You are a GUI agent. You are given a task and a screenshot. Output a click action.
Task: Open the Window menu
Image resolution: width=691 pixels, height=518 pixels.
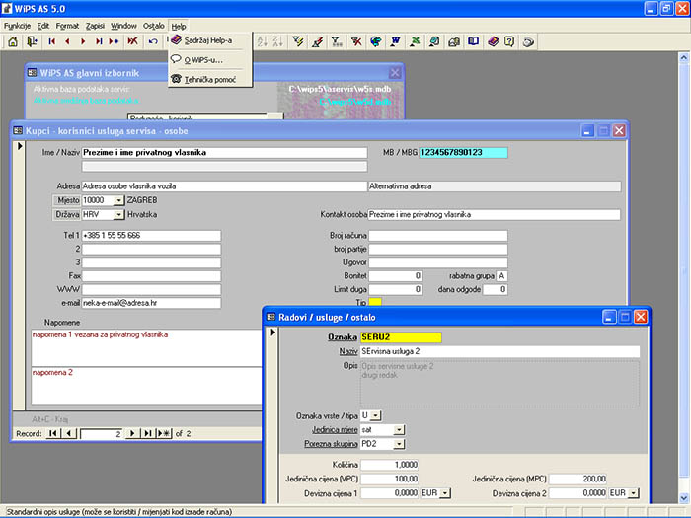(x=123, y=26)
